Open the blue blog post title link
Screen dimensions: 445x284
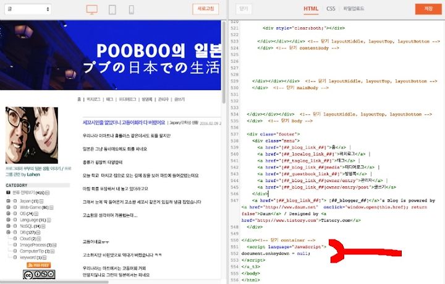pos(124,123)
